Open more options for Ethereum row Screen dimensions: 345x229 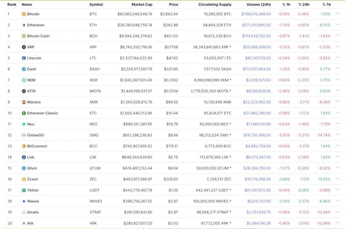337,24
